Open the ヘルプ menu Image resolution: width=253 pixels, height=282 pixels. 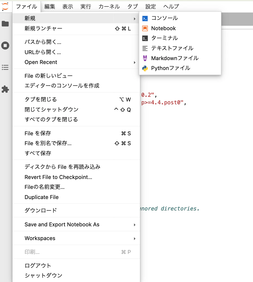[x=171, y=7]
